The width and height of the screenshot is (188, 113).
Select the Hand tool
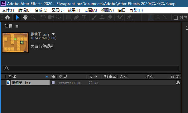pyautogui.click(x=25, y=17)
